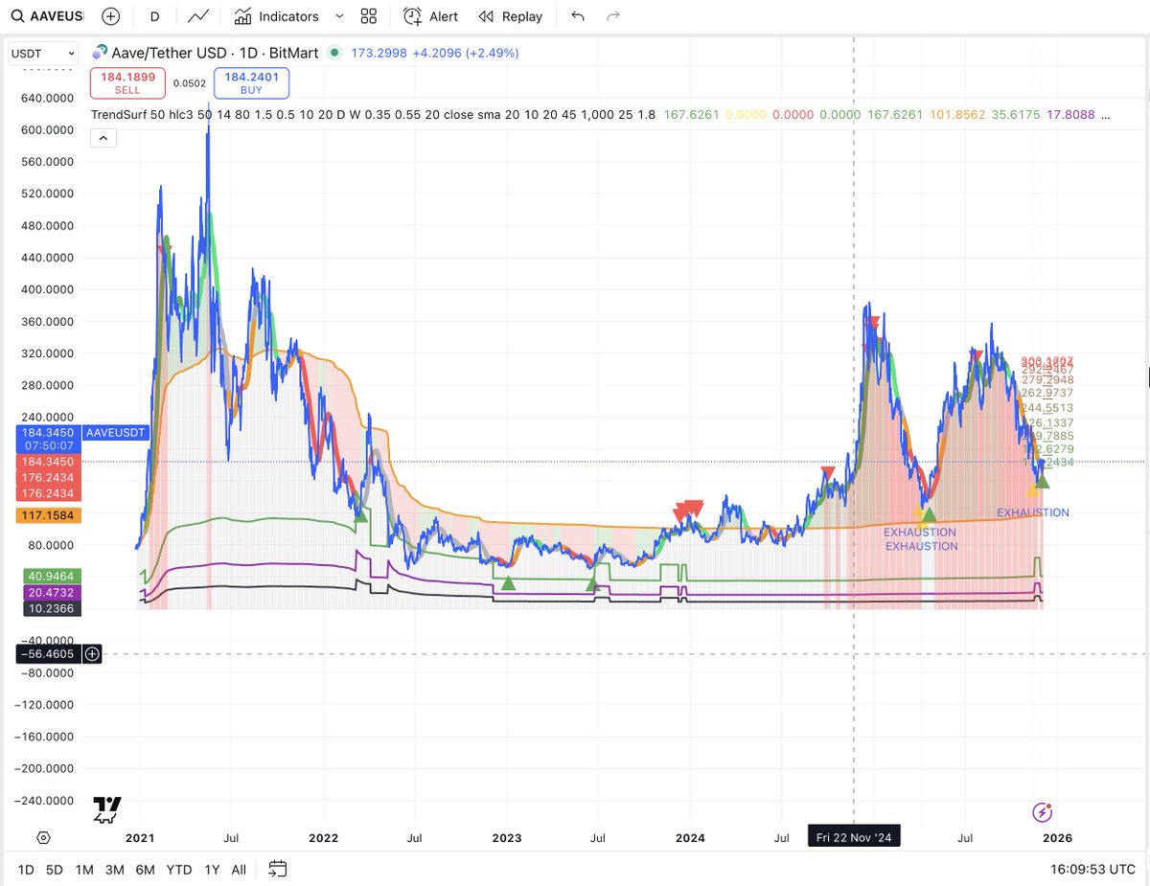The width and height of the screenshot is (1150, 886).
Task: Click the purple lightning event icon near 2026
Action: pyautogui.click(x=1041, y=813)
